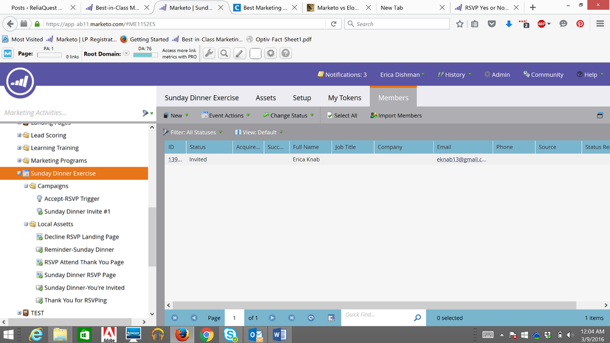Expand the Lead Scoring folder
This screenshot has width=610, height=343.
pyautogui.click(x=19, y=135)
